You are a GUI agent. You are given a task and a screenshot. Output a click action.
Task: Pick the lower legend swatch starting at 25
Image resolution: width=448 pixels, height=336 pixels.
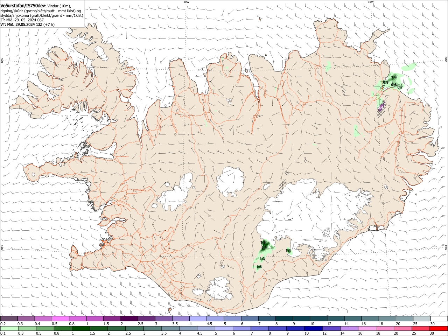421,328
